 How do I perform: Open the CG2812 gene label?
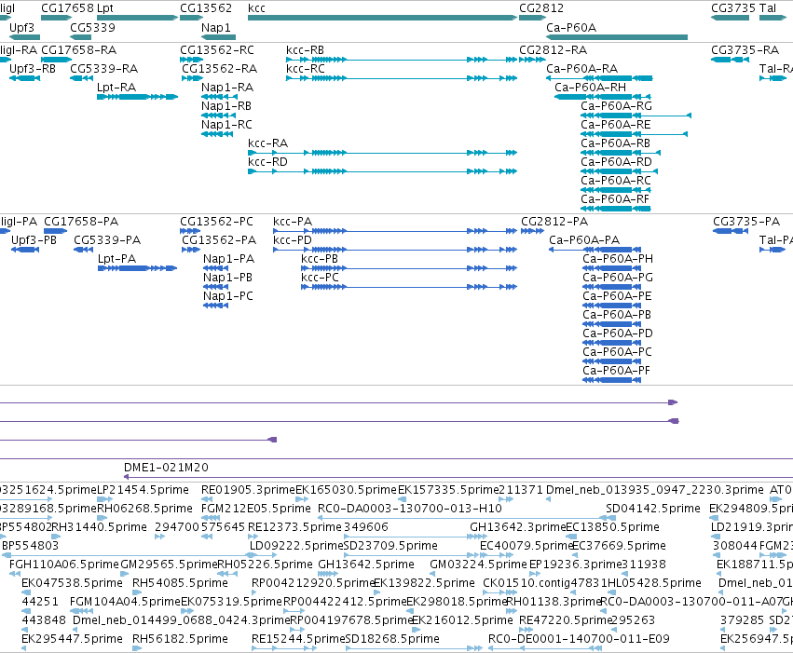coord(541,8)
